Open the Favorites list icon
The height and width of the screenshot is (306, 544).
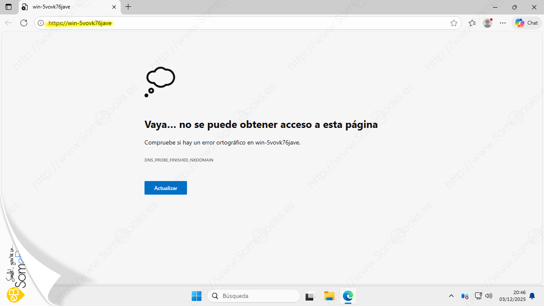472,23
